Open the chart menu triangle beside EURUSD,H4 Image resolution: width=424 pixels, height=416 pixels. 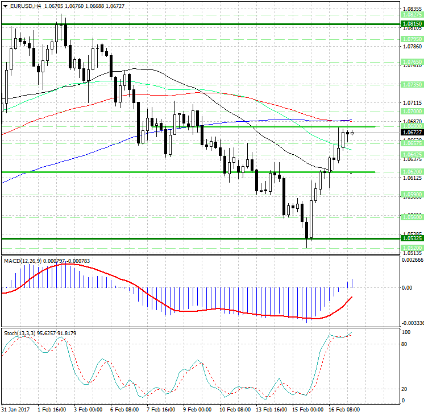(6, 6)
